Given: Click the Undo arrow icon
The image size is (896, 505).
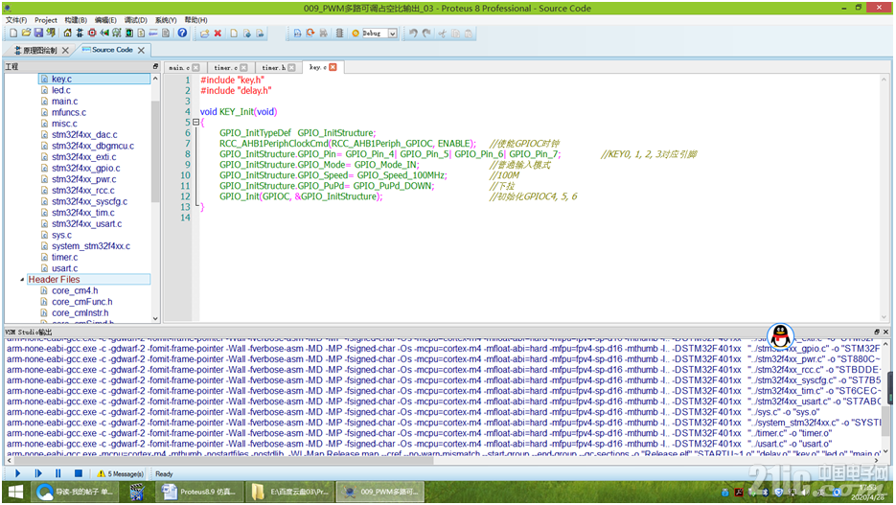Looking at the screenshot, I should pyautogui.click(x=413, y=34).
